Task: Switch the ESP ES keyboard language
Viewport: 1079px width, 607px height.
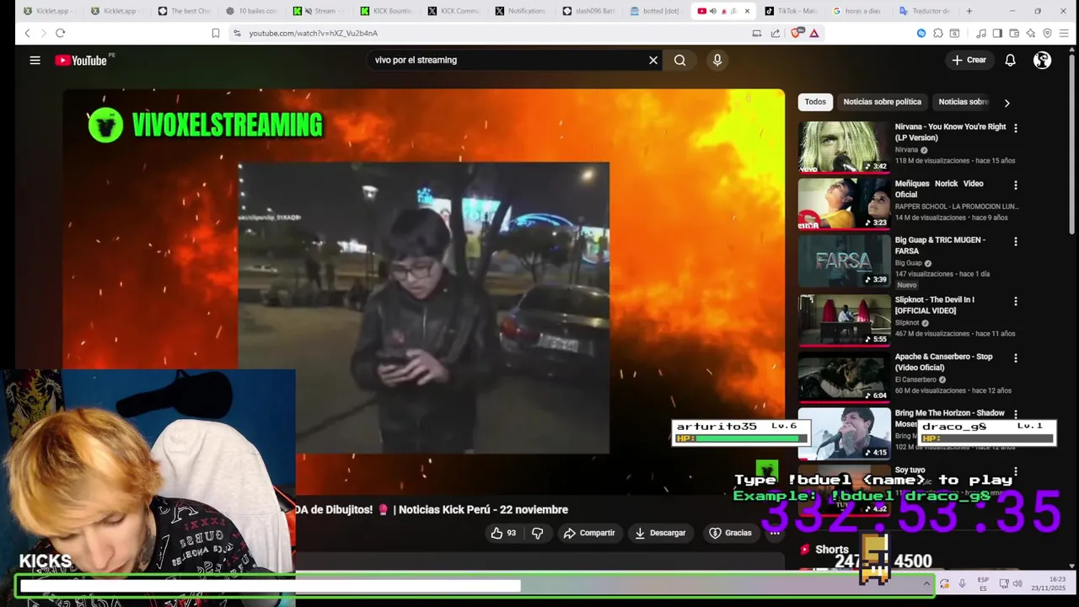Action: point(983,583)
